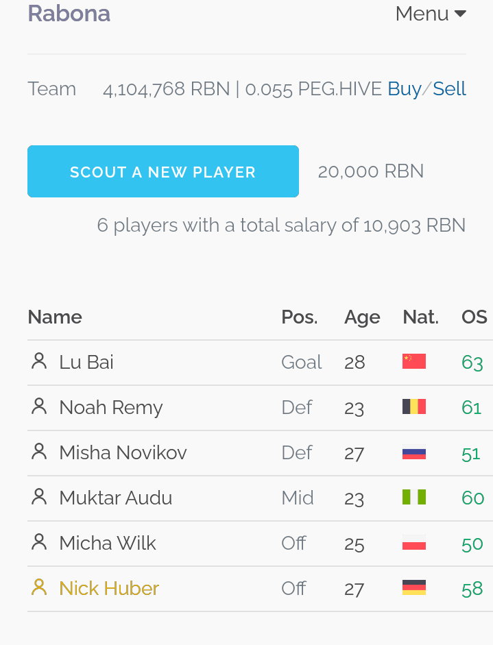Image resolution: width=493 pixels, height=645 pixels.
Task: Click the Germany flag icon
Action: [414, 587]
